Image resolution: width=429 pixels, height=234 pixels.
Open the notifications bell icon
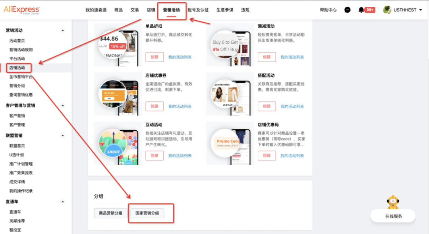[361, 10]
